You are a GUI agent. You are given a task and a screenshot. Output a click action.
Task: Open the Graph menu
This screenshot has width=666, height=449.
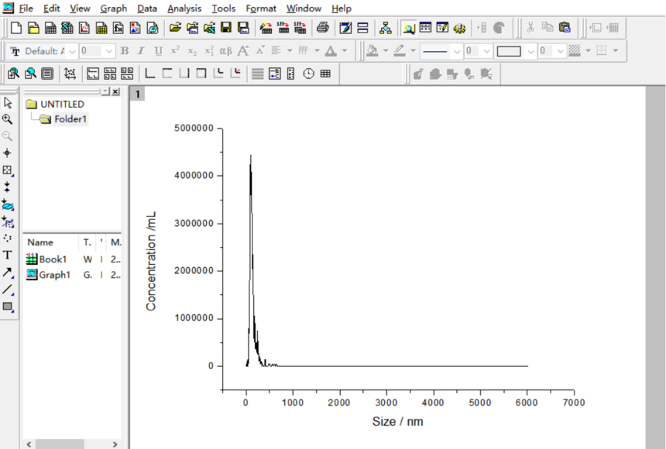click(113, 9)
